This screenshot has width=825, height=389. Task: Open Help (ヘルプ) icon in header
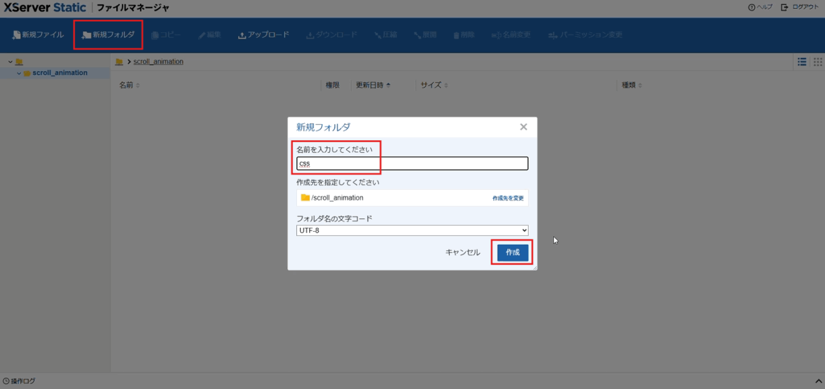(x=752, y=7)
